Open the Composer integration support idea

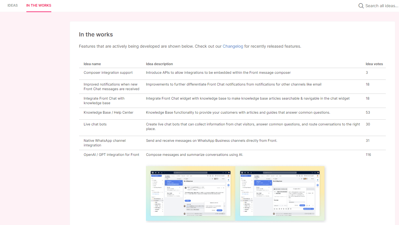[108, 73]
